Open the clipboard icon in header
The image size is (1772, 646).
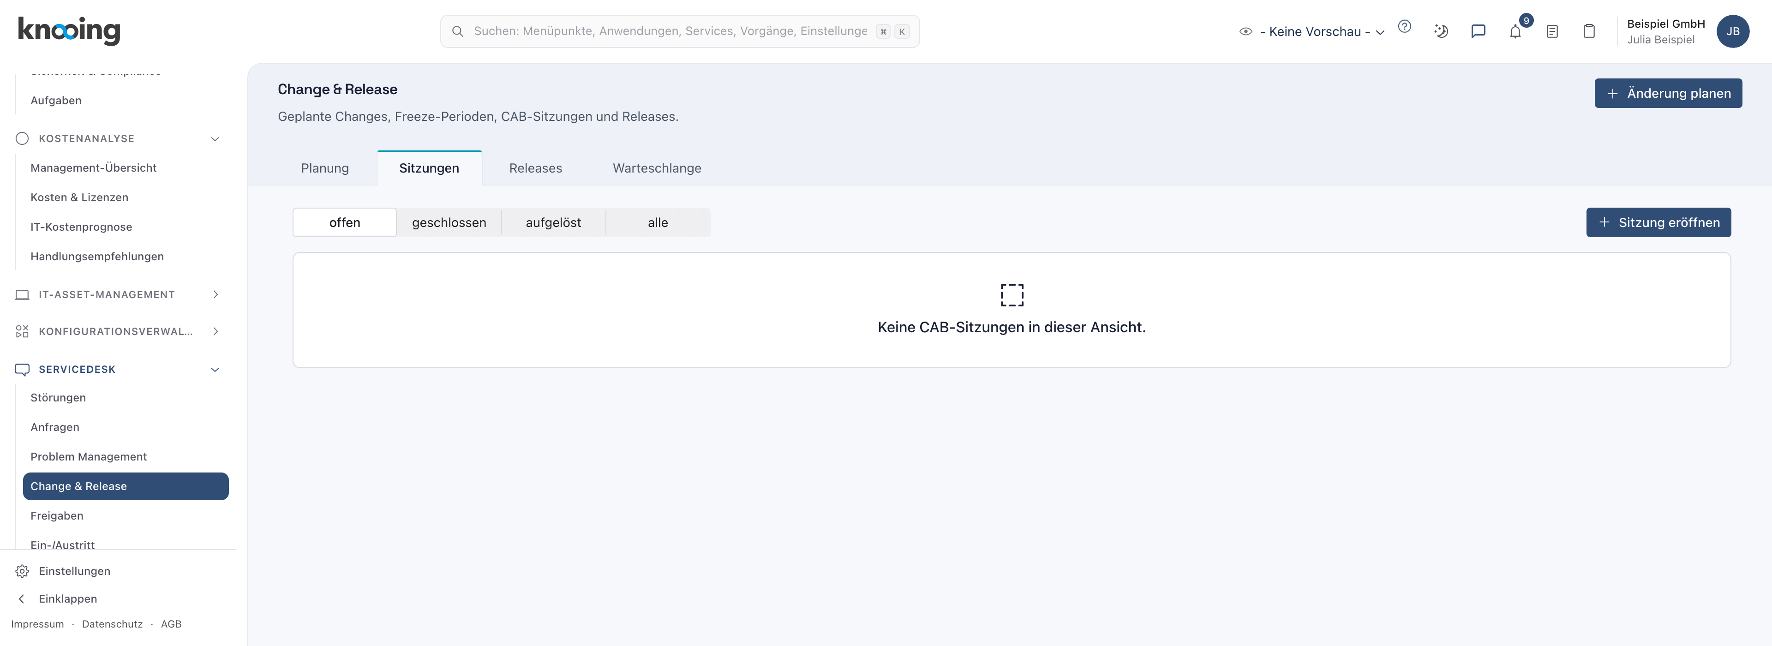(1589, 31)
